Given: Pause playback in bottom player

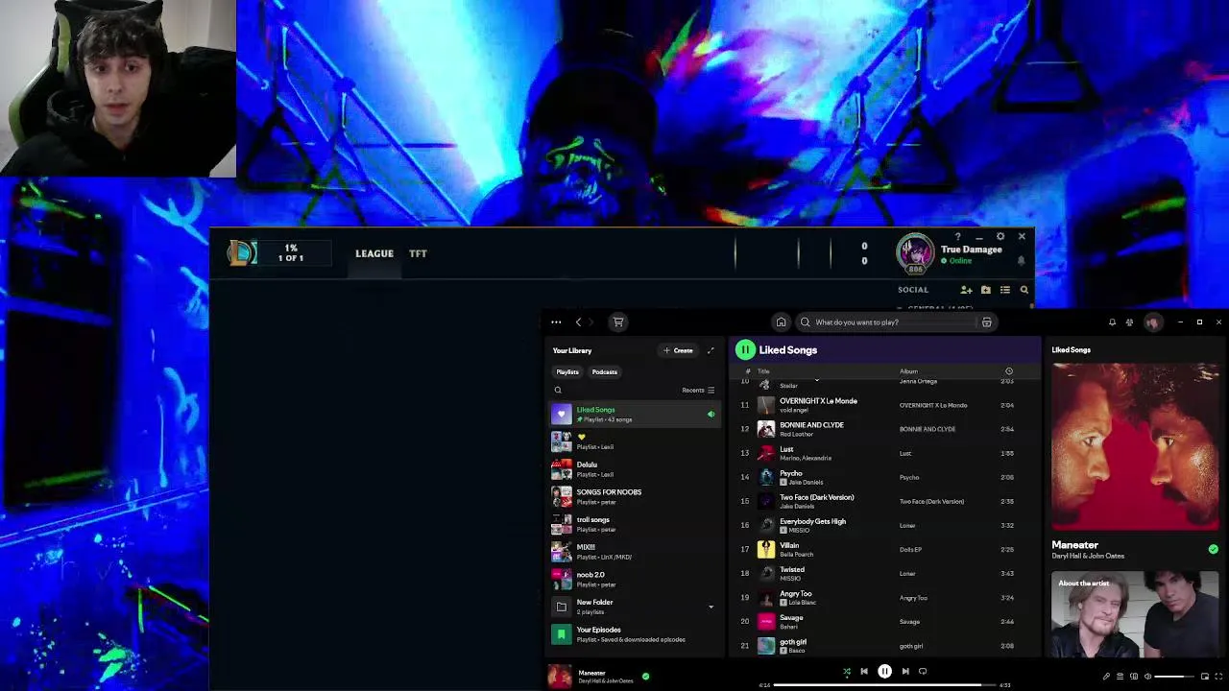Looking at the screenshot, I should (884, 672).
